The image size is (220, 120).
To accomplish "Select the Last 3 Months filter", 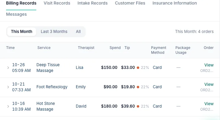I will [54, 31].
